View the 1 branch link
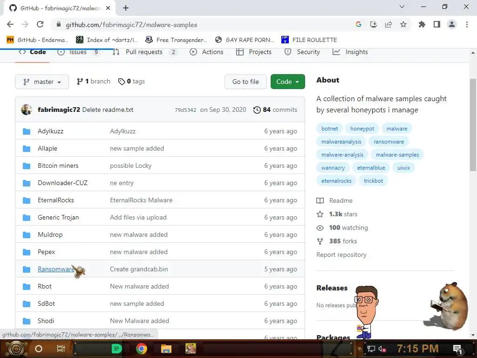This screenshot has width=477, height=358. click(93, 81)
